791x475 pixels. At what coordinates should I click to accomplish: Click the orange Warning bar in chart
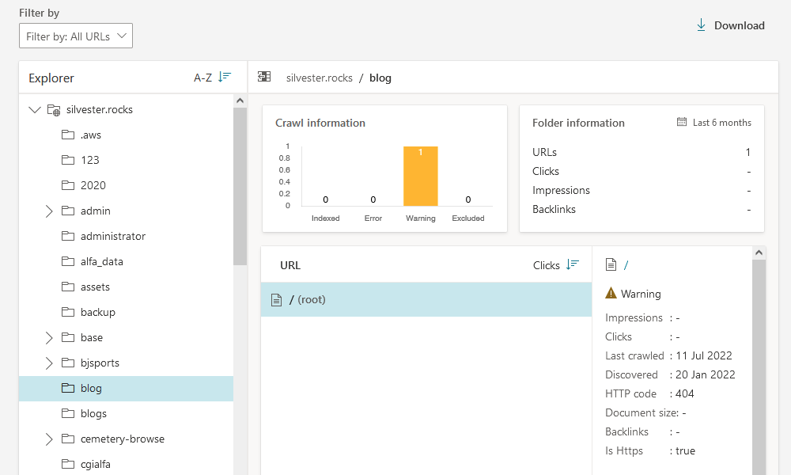pos(420,177)
